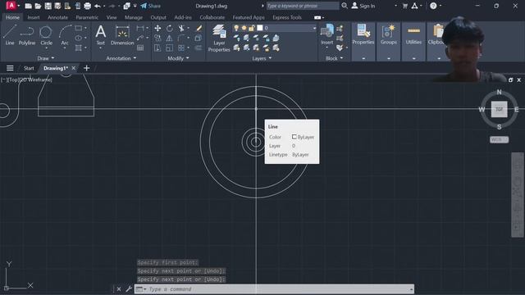Pick the Rectangle tool icon
This screenshot has height=295, width=525.
[x=79, y=28]
